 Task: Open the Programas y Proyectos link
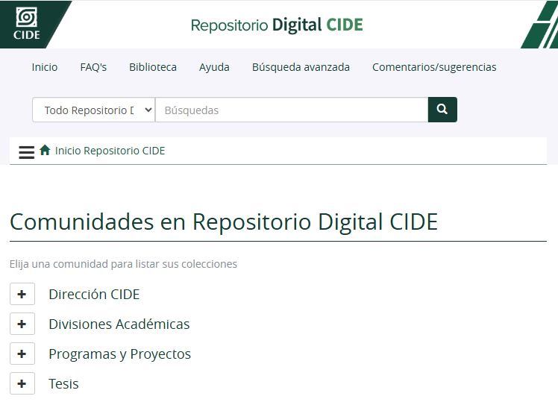tap(119, 354)
